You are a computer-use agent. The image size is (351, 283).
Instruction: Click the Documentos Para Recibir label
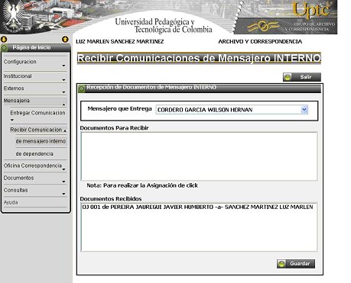pos(114,128)
